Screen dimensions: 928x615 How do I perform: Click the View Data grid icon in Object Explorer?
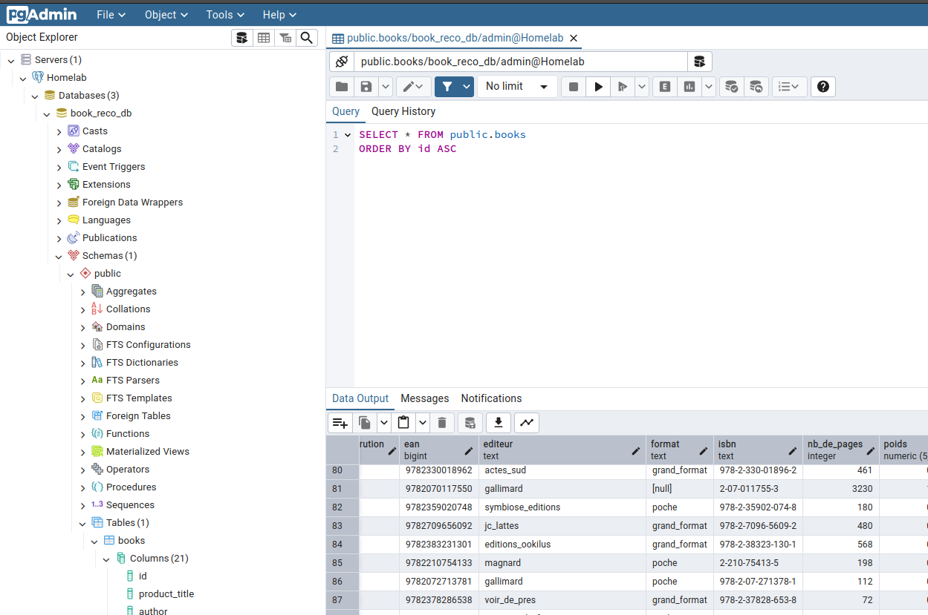click(x=263, y=38)
